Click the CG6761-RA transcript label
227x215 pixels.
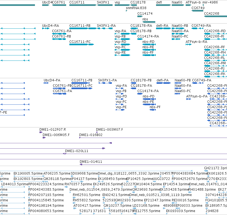(x=62, y=31)
